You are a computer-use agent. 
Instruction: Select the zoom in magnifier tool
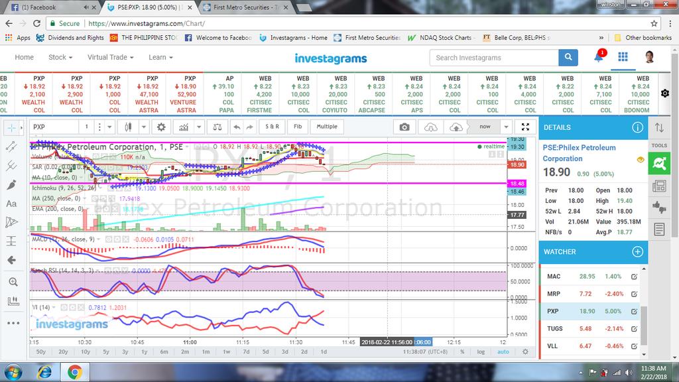(13, 282)
